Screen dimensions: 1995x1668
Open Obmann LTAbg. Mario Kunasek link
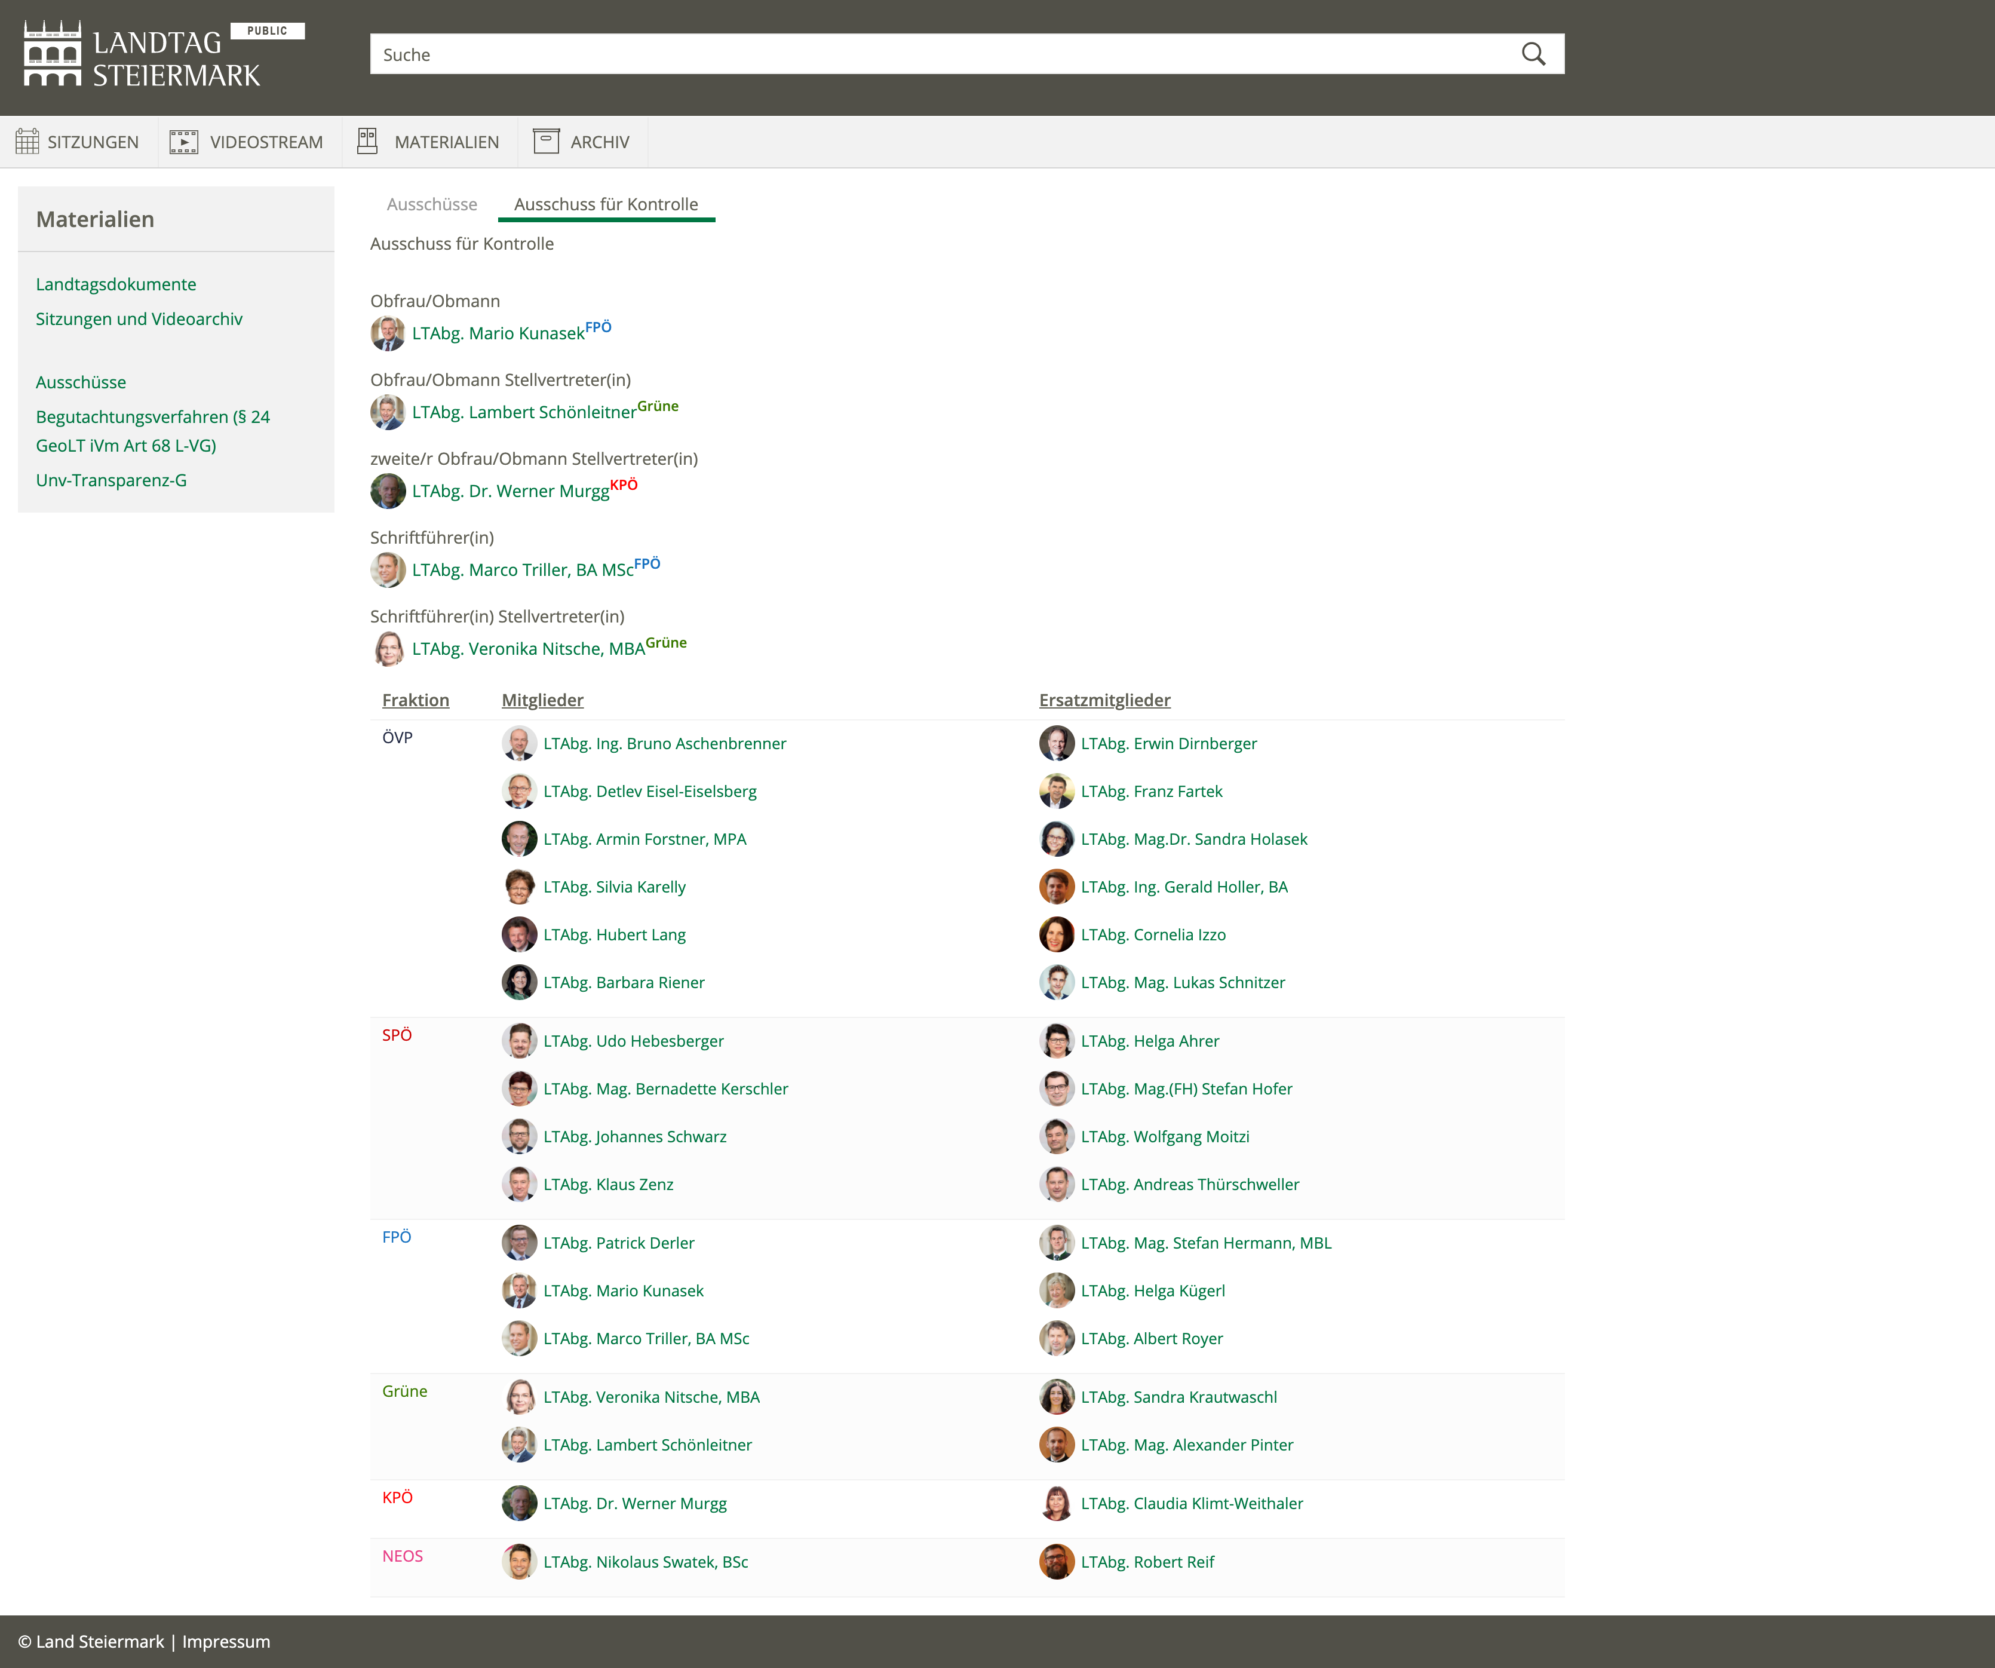[x=498, y=333]
